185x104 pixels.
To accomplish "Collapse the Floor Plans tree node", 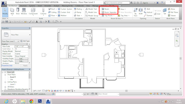I will tap(5, 75).
